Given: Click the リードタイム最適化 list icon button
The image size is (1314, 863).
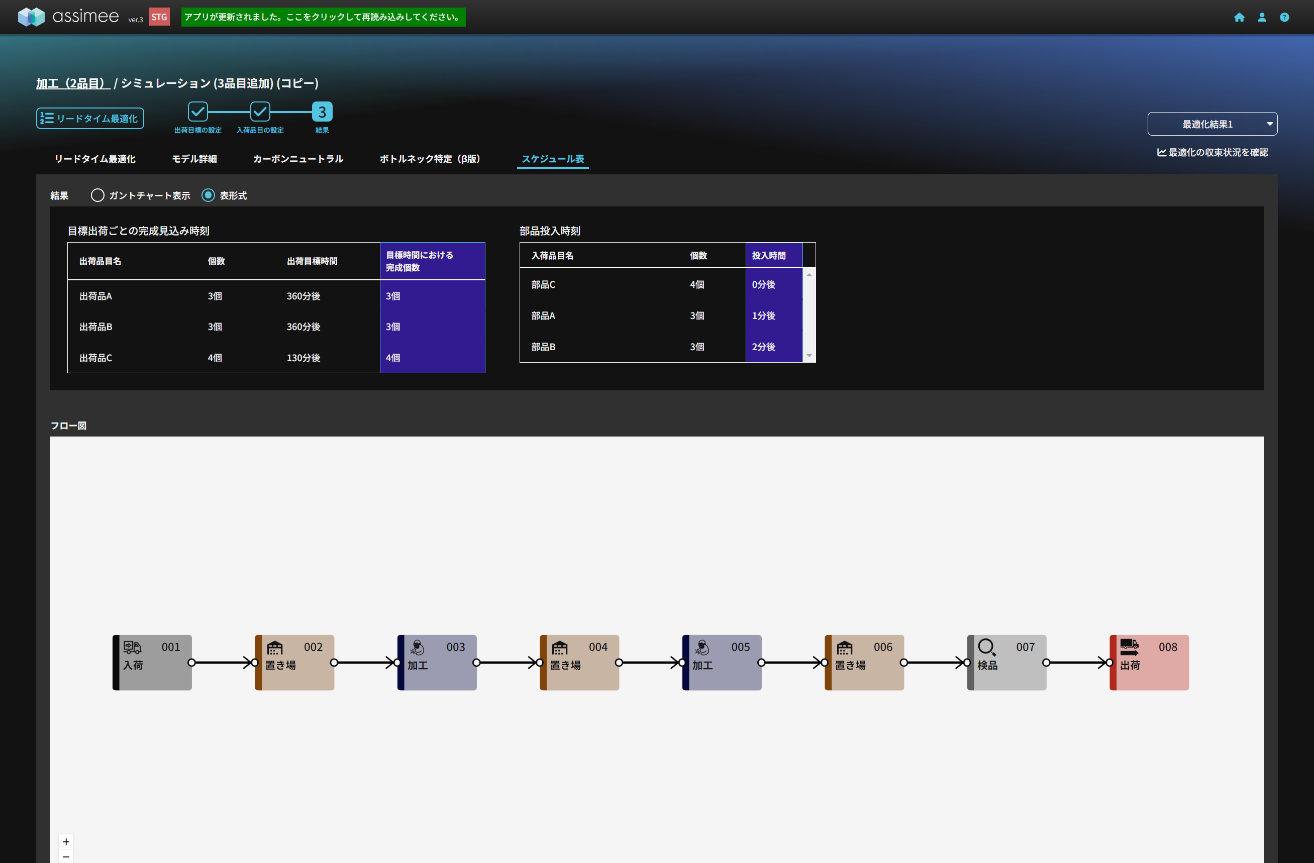Looking at the screenshot, I should tap(90, 119).
